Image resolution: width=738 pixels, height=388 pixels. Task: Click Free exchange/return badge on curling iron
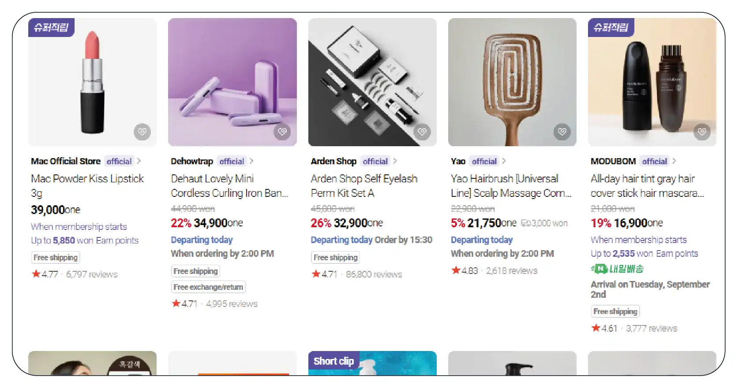click(x=208, y=287)
